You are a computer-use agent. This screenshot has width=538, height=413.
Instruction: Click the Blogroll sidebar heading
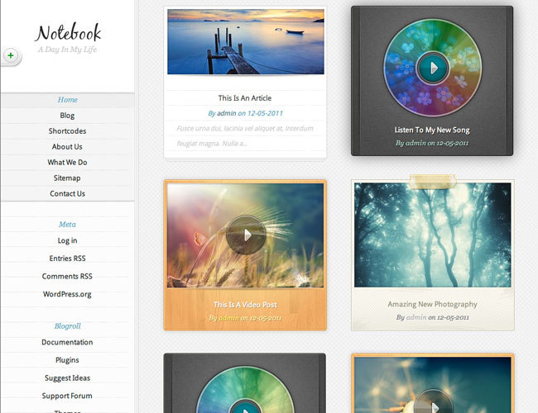(68, 326)
